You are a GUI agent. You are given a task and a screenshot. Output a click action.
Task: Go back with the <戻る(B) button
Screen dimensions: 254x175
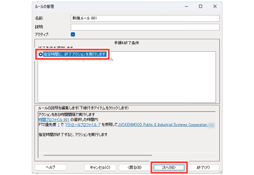pyautogui.click(x=135, y=167)
